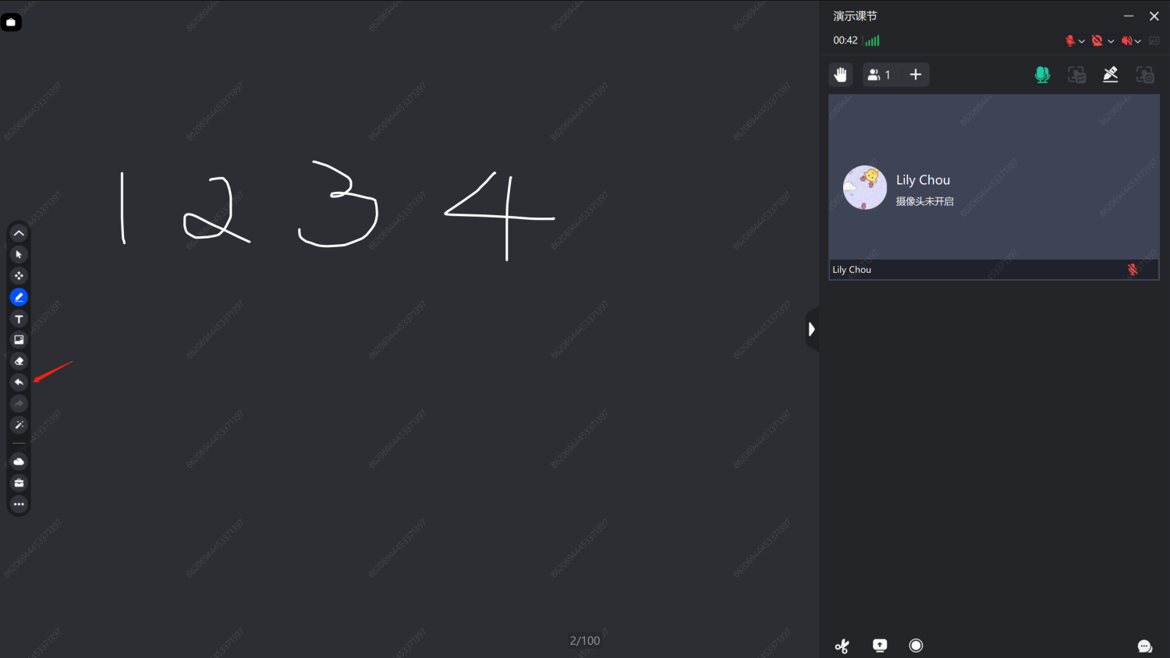Click the page indicator 2/100
Screen dimensions: 1170x658
point(585,641)
